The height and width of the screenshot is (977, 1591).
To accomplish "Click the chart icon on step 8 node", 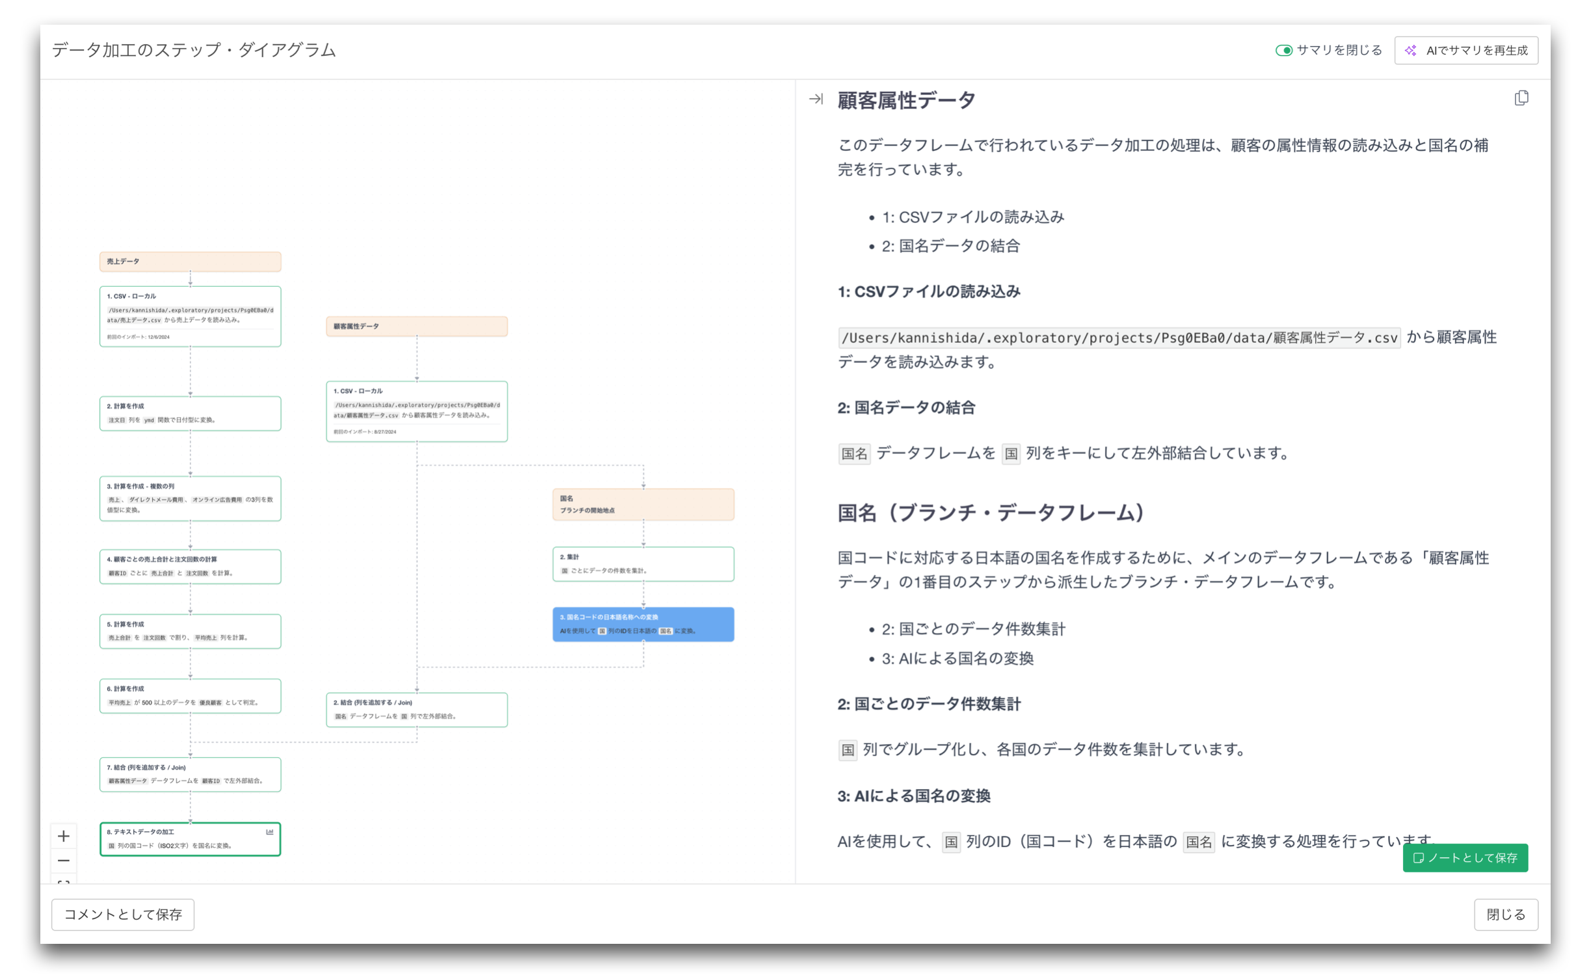I will [270, 831].
